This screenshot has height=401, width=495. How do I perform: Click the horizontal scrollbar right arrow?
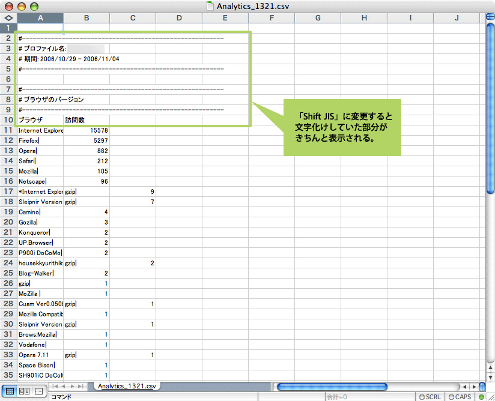click(x=474, y=386)
